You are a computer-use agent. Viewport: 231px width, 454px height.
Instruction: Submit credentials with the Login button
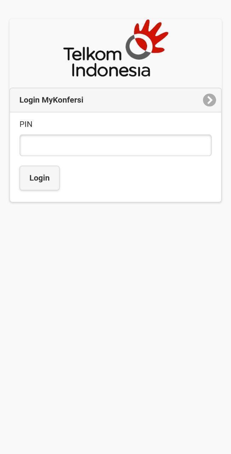(39, 178)
